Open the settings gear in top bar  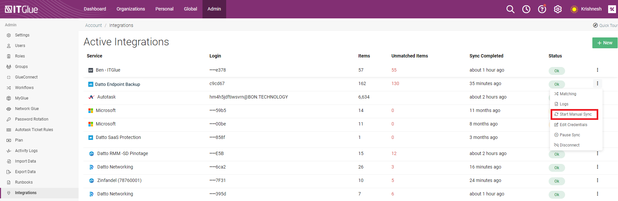[x=558, y=9]
